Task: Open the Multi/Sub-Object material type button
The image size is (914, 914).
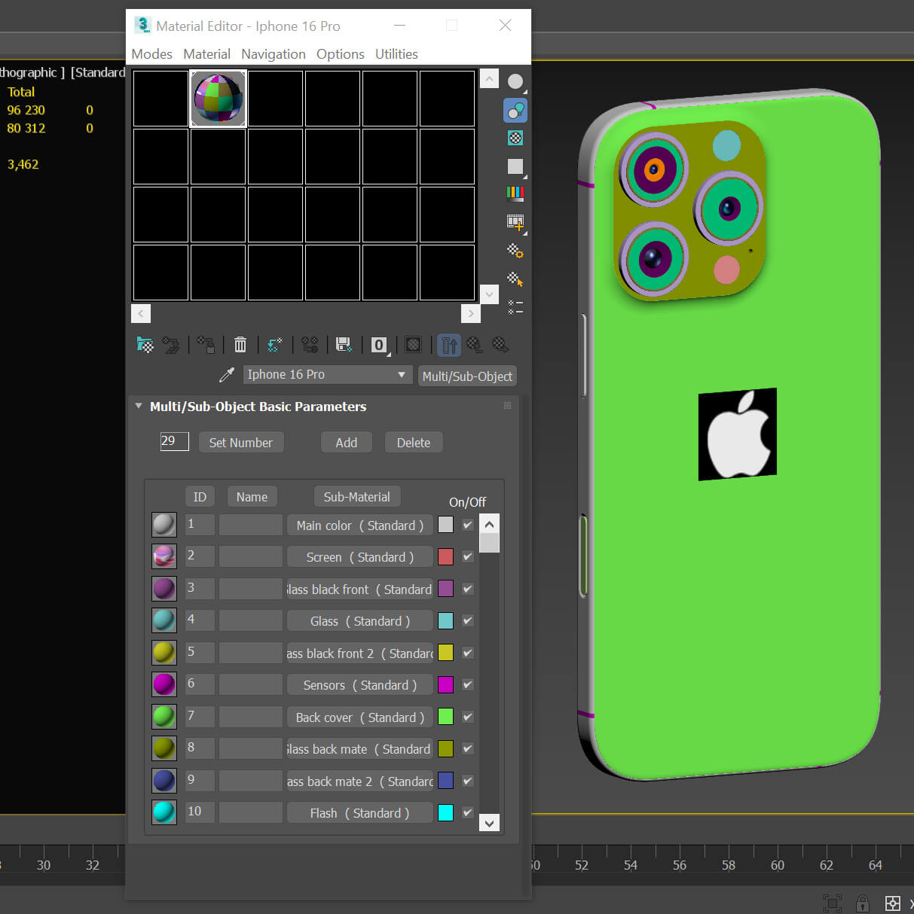Action: (x=467, y=376)
